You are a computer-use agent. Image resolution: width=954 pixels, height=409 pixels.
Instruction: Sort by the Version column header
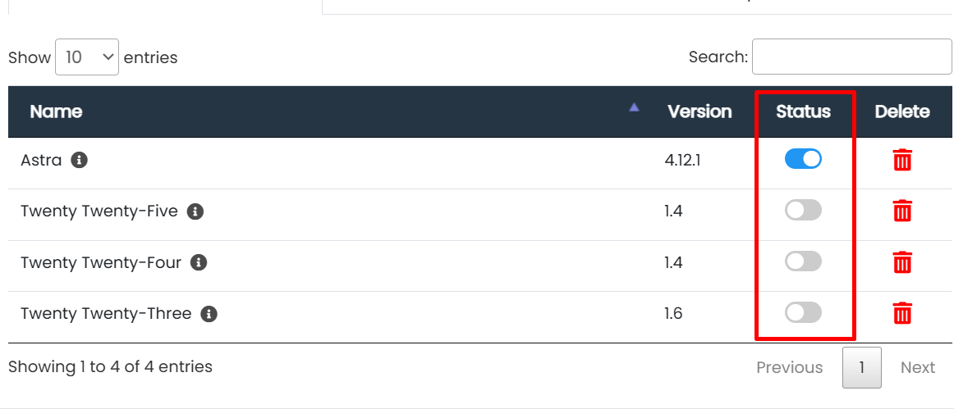tap(699, 111)
